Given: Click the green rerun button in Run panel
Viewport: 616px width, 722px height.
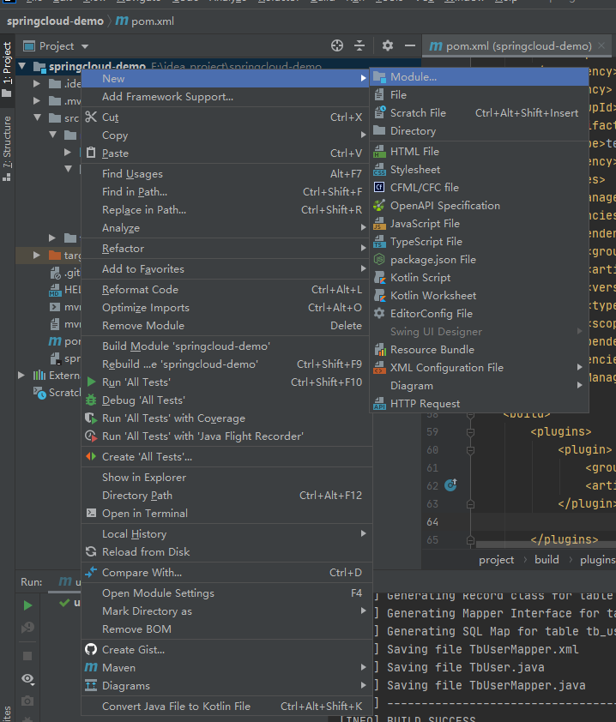Looking at the screenshot, I should tap(27, 605).
